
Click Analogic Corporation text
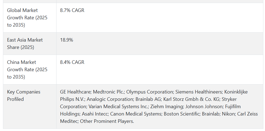(x=110, y=99)
